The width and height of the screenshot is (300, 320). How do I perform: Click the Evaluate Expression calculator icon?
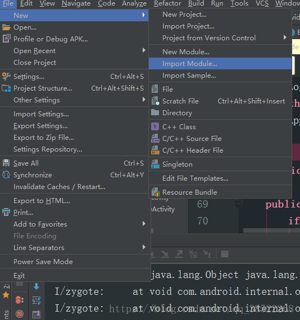pyautogui.click(x=224, y=254)
